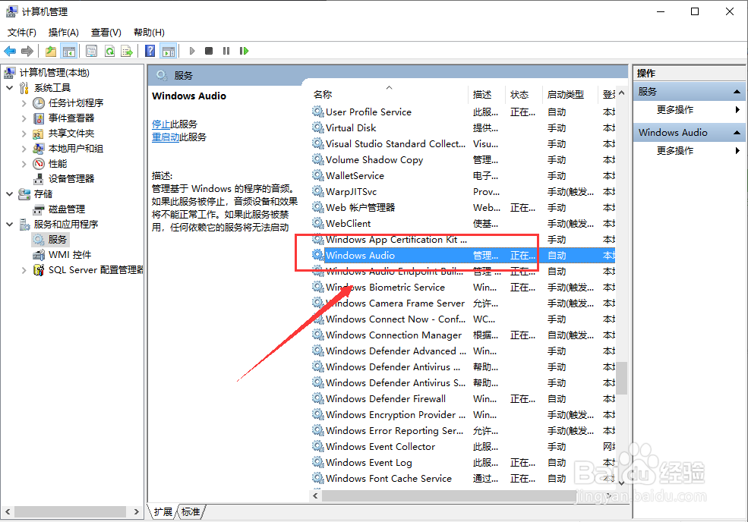Click the Forward arrow toolbar icon
748x522 pixels.
tap(27, 51)
